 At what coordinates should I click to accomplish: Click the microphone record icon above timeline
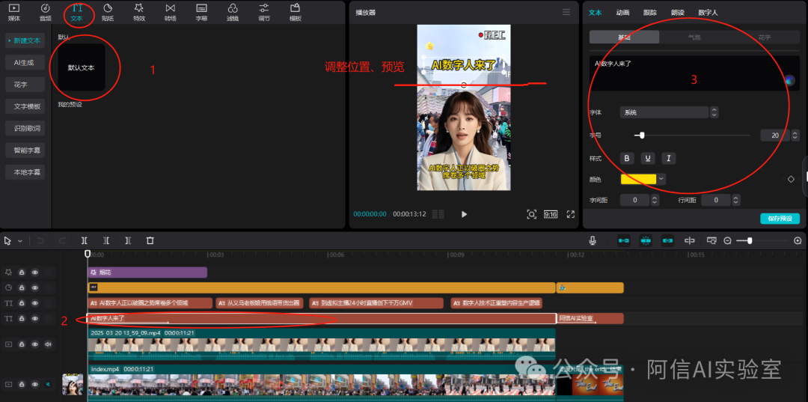click(593, 240)
